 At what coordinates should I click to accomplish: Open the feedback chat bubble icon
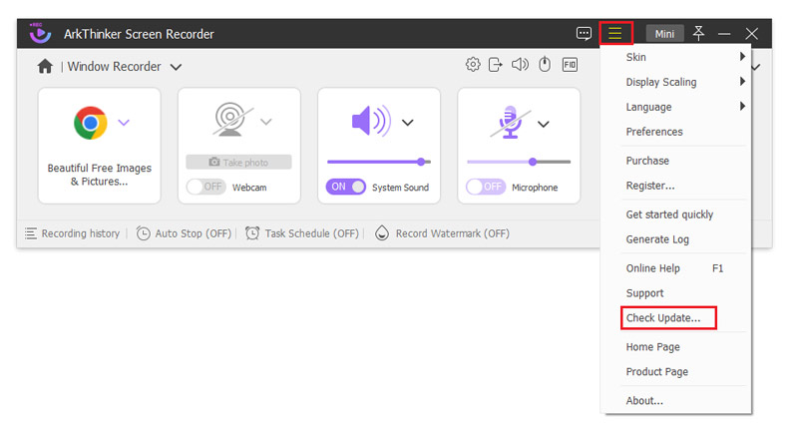tap(584, 34)
